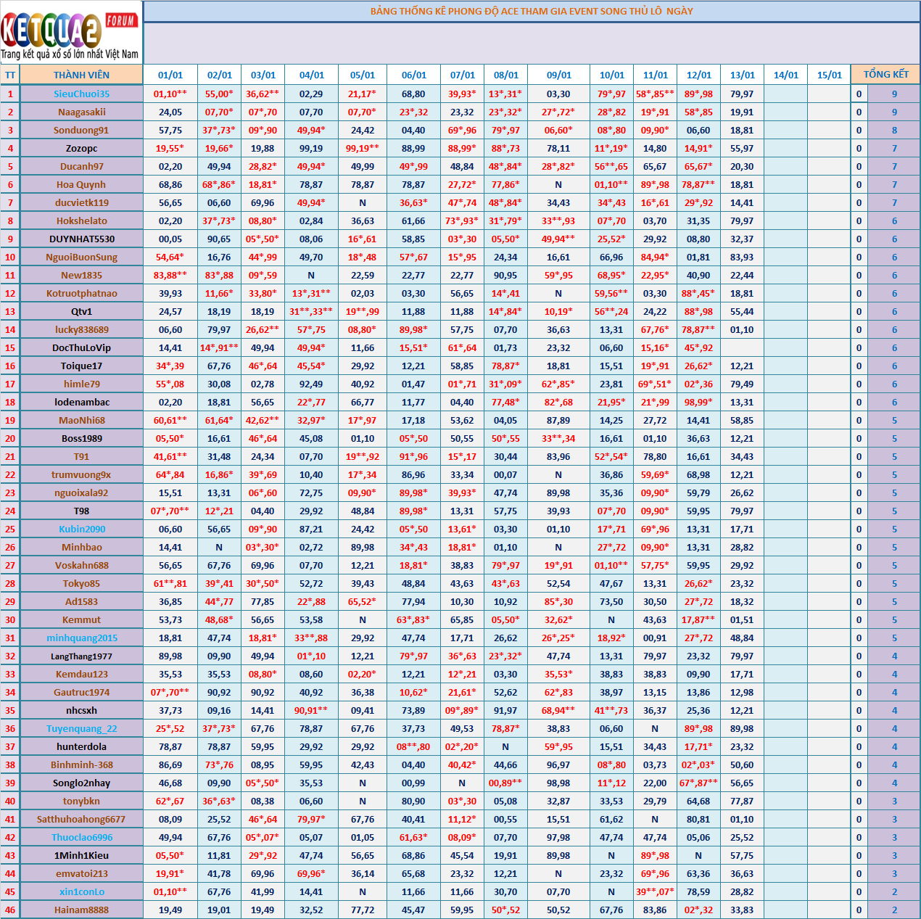Viewport: 921px width, 919px height.
Task: Click member name Hainam8888 in last row
Action: point(81,910)
